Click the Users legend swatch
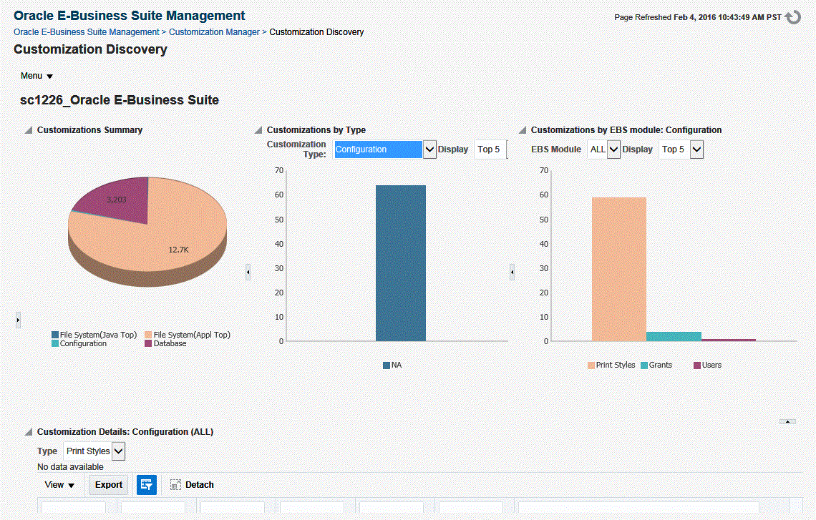816x520 pixels. (x=697, y=366)
